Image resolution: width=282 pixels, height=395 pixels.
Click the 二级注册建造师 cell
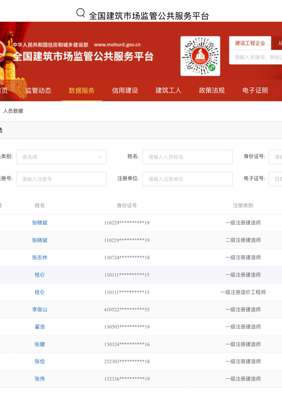click(243, 240)
